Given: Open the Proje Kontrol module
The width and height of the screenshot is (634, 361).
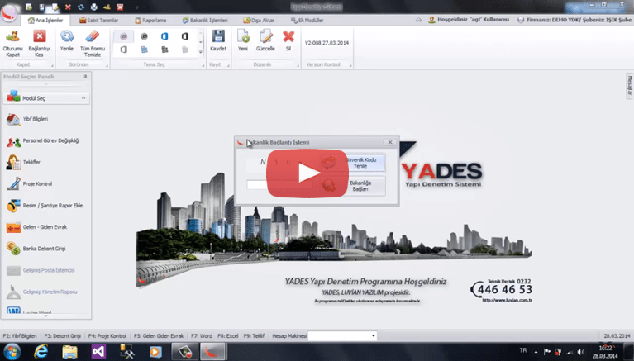Looking at the screenshot, I should [x=36, y=183].
